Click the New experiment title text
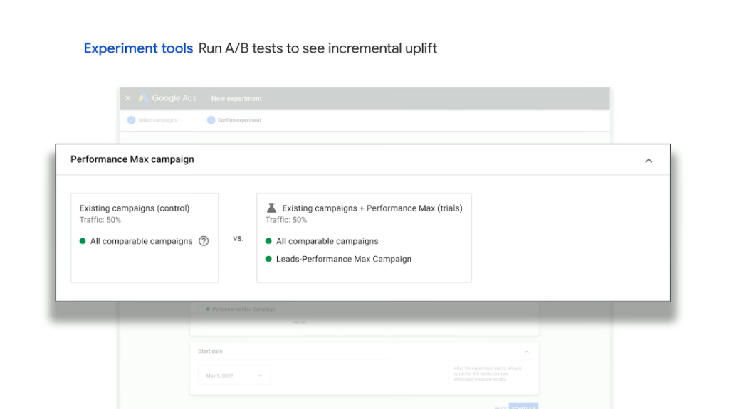Image resolution: width=729 pixels, height=409 pixels. pos(236,99)
